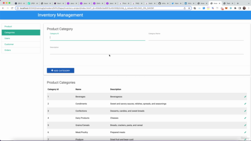Edit the Dairy Products category via pencil
Image resolution: width=251 pixels, height=141 pixels.
coord(245,118)
